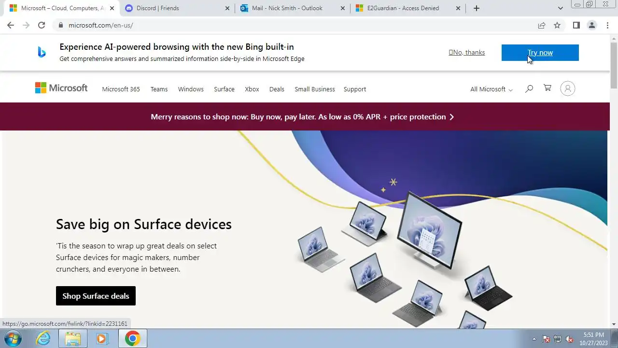Click the Try now button
The width and height of the screenshot is (618, 348).
tap(540, 53)
